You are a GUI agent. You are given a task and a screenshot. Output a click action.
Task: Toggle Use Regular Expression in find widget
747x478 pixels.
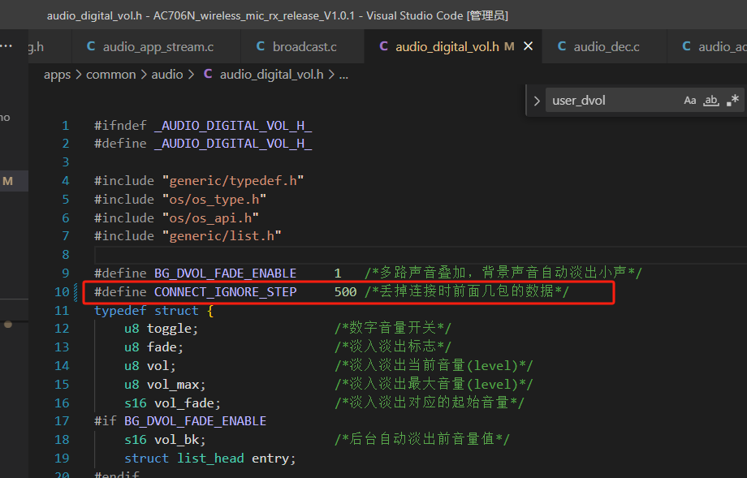click(x=732, y=101)
